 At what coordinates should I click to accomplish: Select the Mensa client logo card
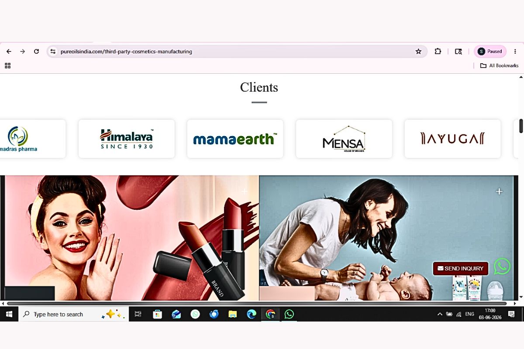(x=344, y=139)
